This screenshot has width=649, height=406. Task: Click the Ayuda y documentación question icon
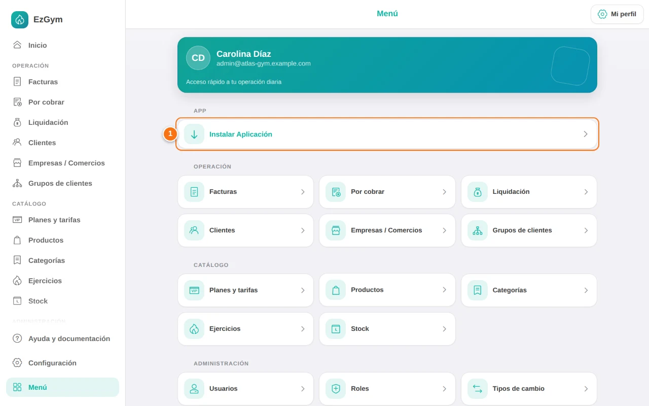click(17, 339)
